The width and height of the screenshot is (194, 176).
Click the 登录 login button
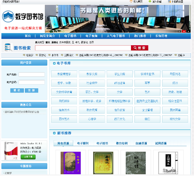pos(17,90)
